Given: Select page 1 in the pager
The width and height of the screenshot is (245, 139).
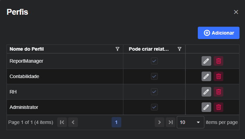Looking at the screenshot, I should tap(116, 122).
